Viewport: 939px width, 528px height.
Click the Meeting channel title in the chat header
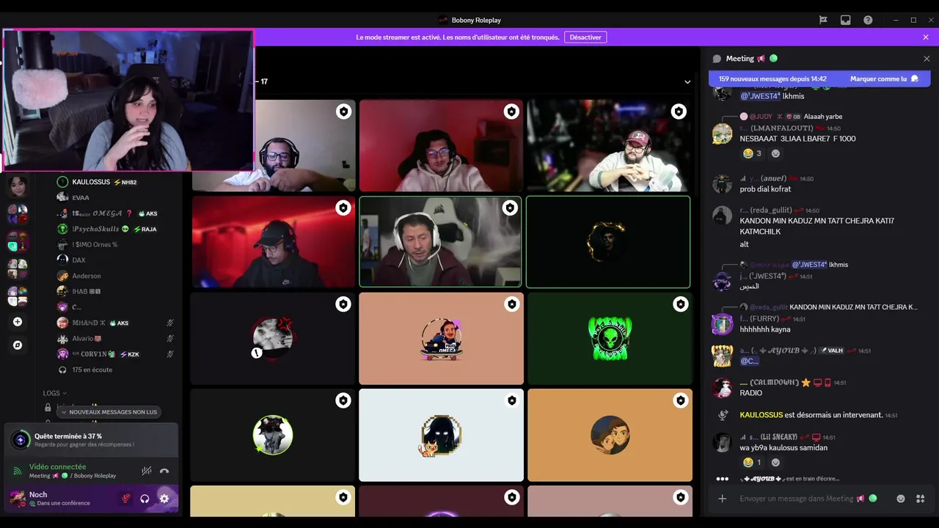[739, 59]
